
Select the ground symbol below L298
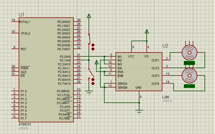[x=139, y=112]
